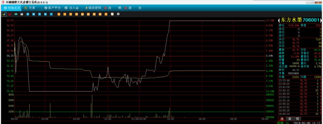Click the 换手率 turnover rate 8.77%

click(318, 66)
